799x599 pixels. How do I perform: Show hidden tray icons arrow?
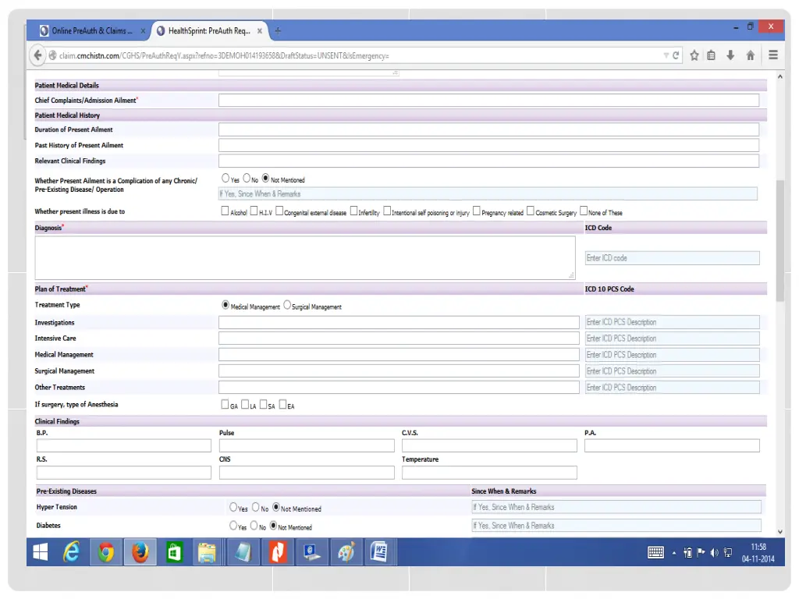(674, 553)
